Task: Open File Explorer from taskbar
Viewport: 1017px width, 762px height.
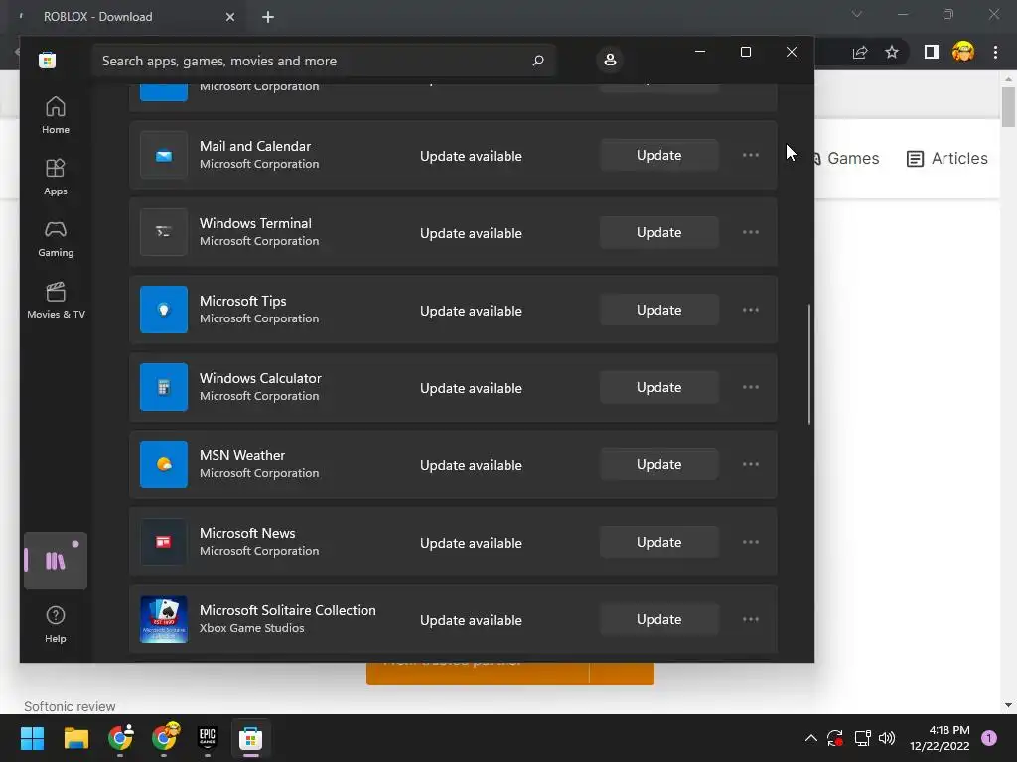Action: (75, 738)
